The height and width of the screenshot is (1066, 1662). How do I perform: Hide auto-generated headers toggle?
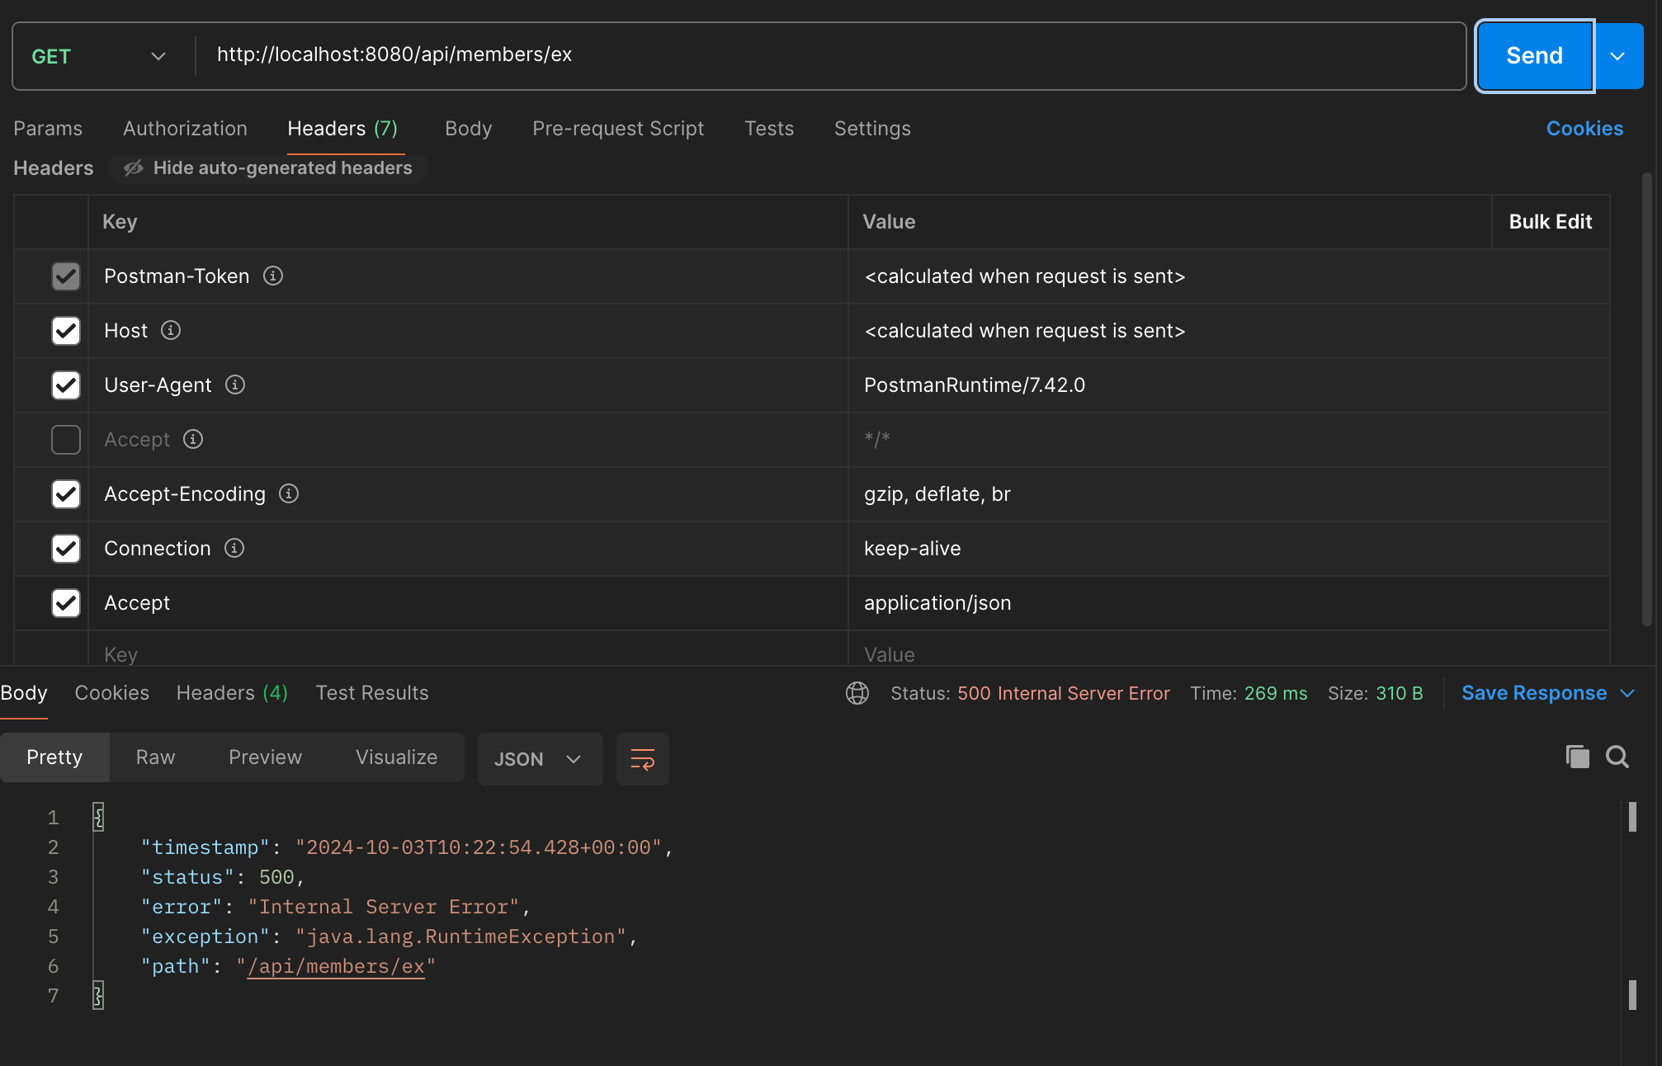(x=268, y=168)
